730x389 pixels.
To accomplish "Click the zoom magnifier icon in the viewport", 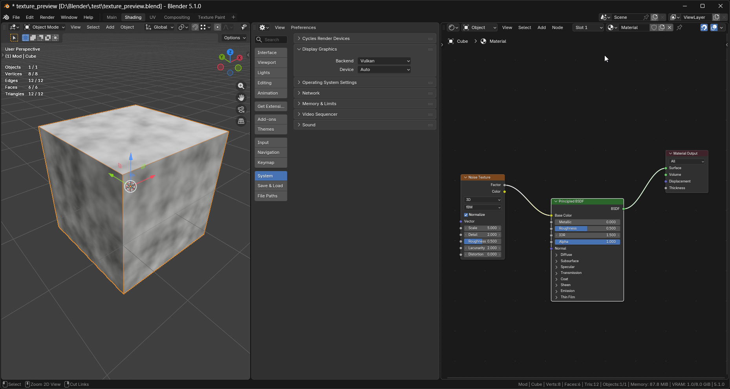I will pyautogui.click(x=241, y=86).
